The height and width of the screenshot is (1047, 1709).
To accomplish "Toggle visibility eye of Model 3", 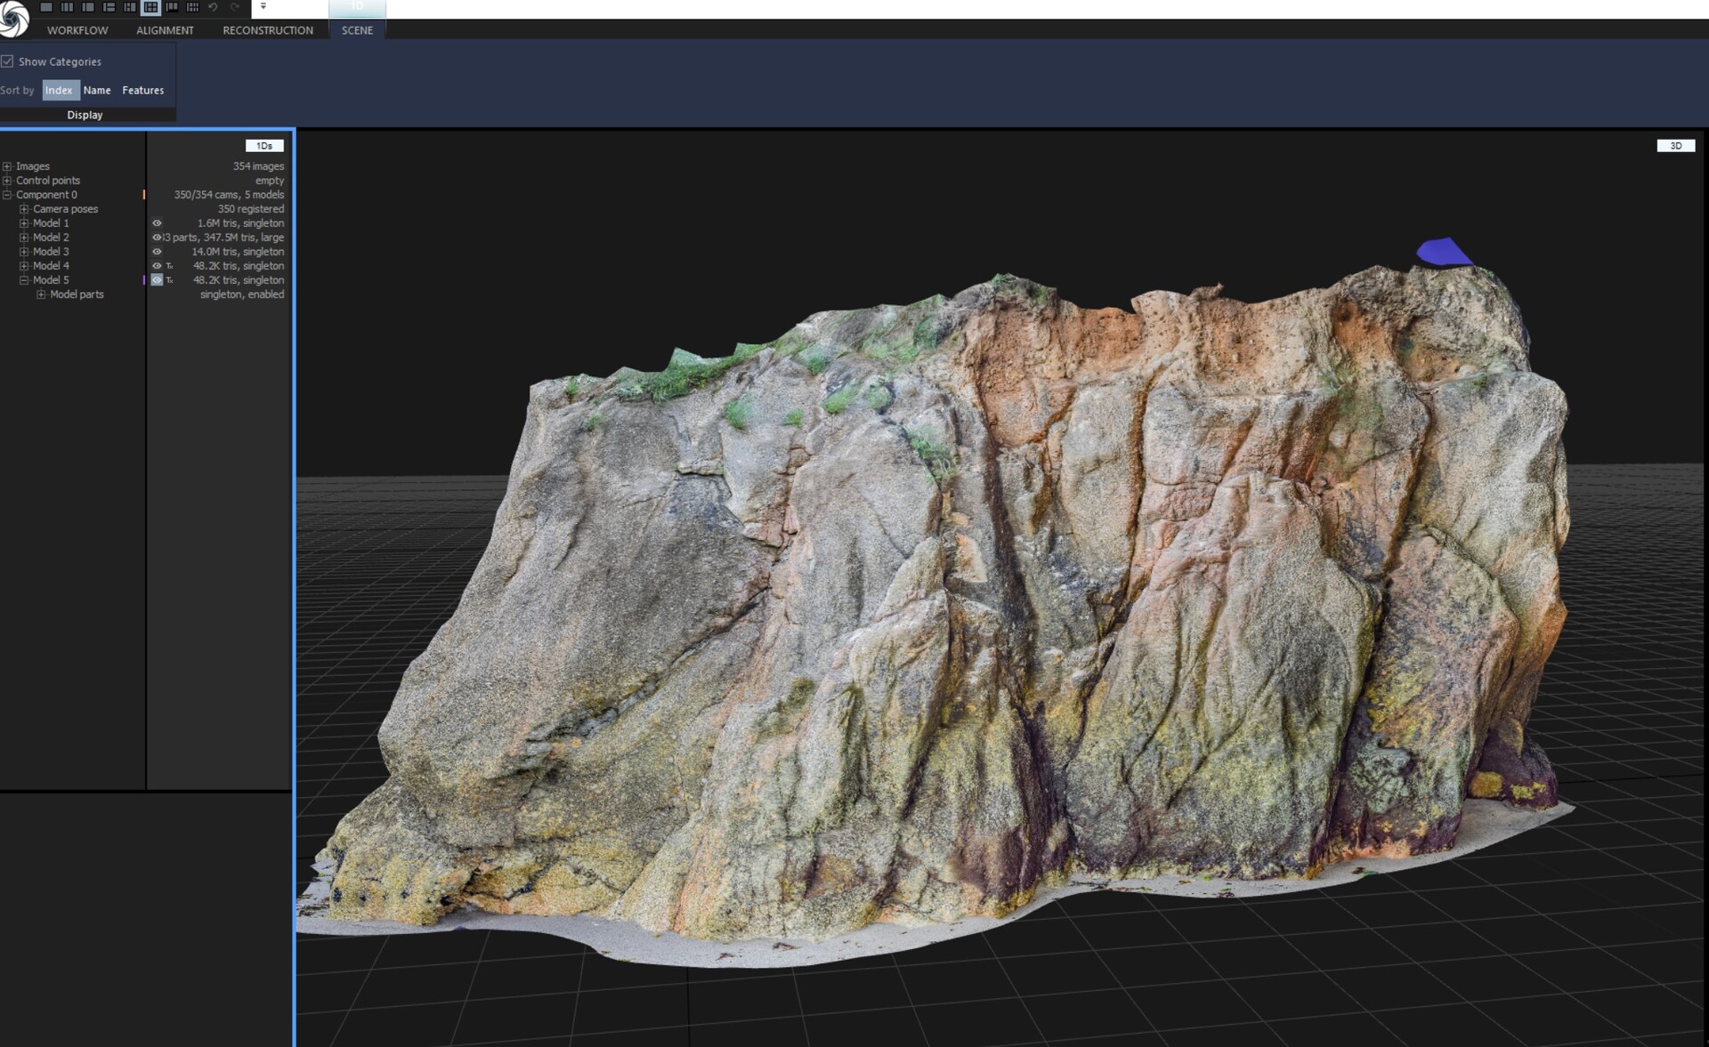I will (157, 252).
